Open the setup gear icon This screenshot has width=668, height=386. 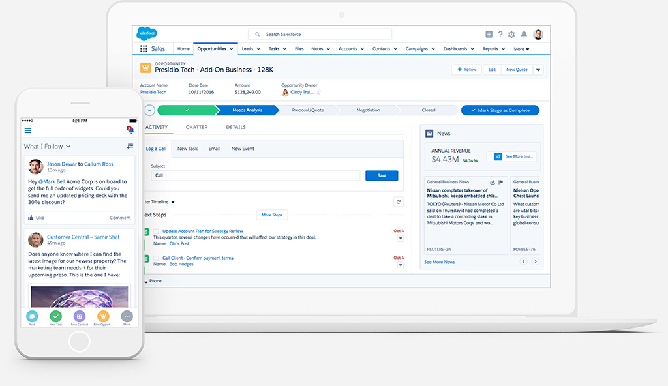[511, 35]
